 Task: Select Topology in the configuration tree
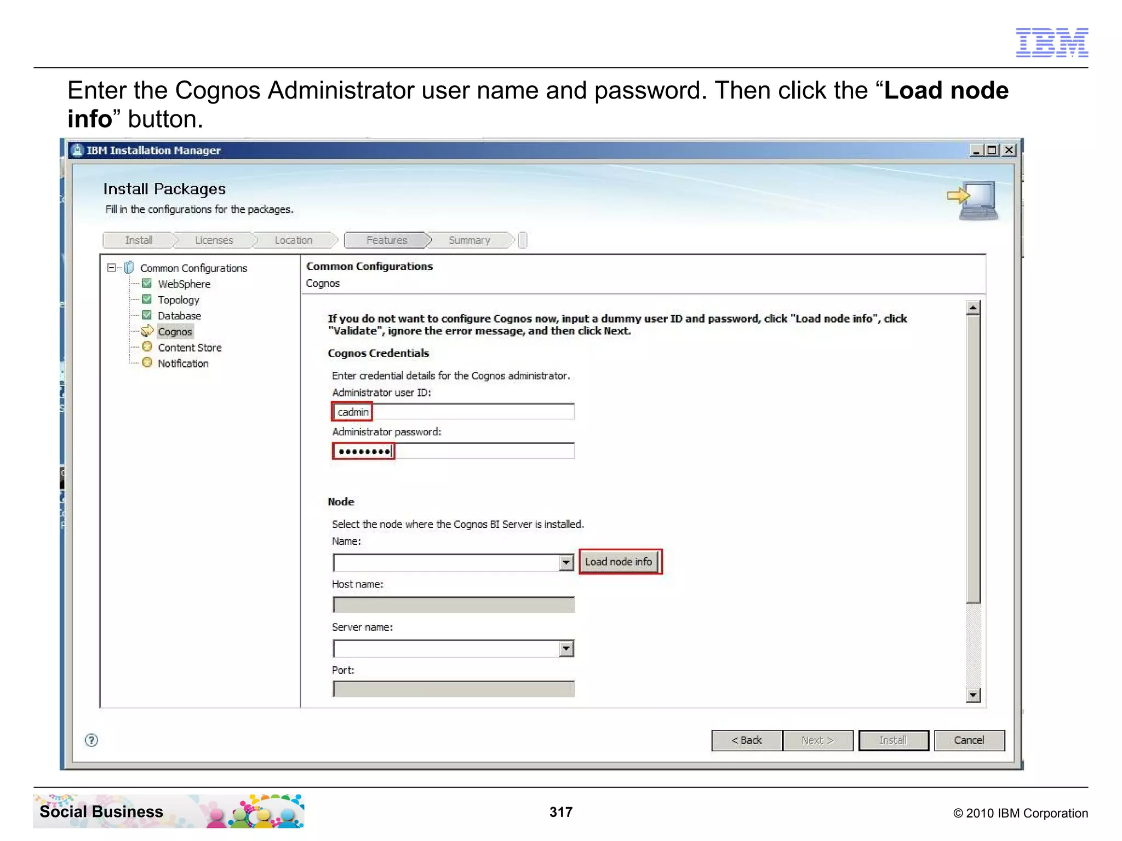click(x=179, y=300)
